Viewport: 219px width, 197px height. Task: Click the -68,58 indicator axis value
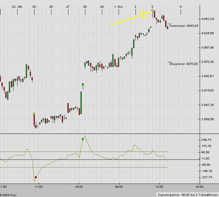click(206, 165)
